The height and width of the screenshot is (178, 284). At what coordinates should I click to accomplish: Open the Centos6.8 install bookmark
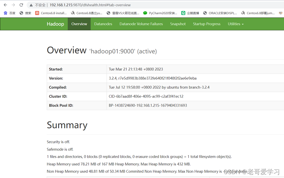51,13
